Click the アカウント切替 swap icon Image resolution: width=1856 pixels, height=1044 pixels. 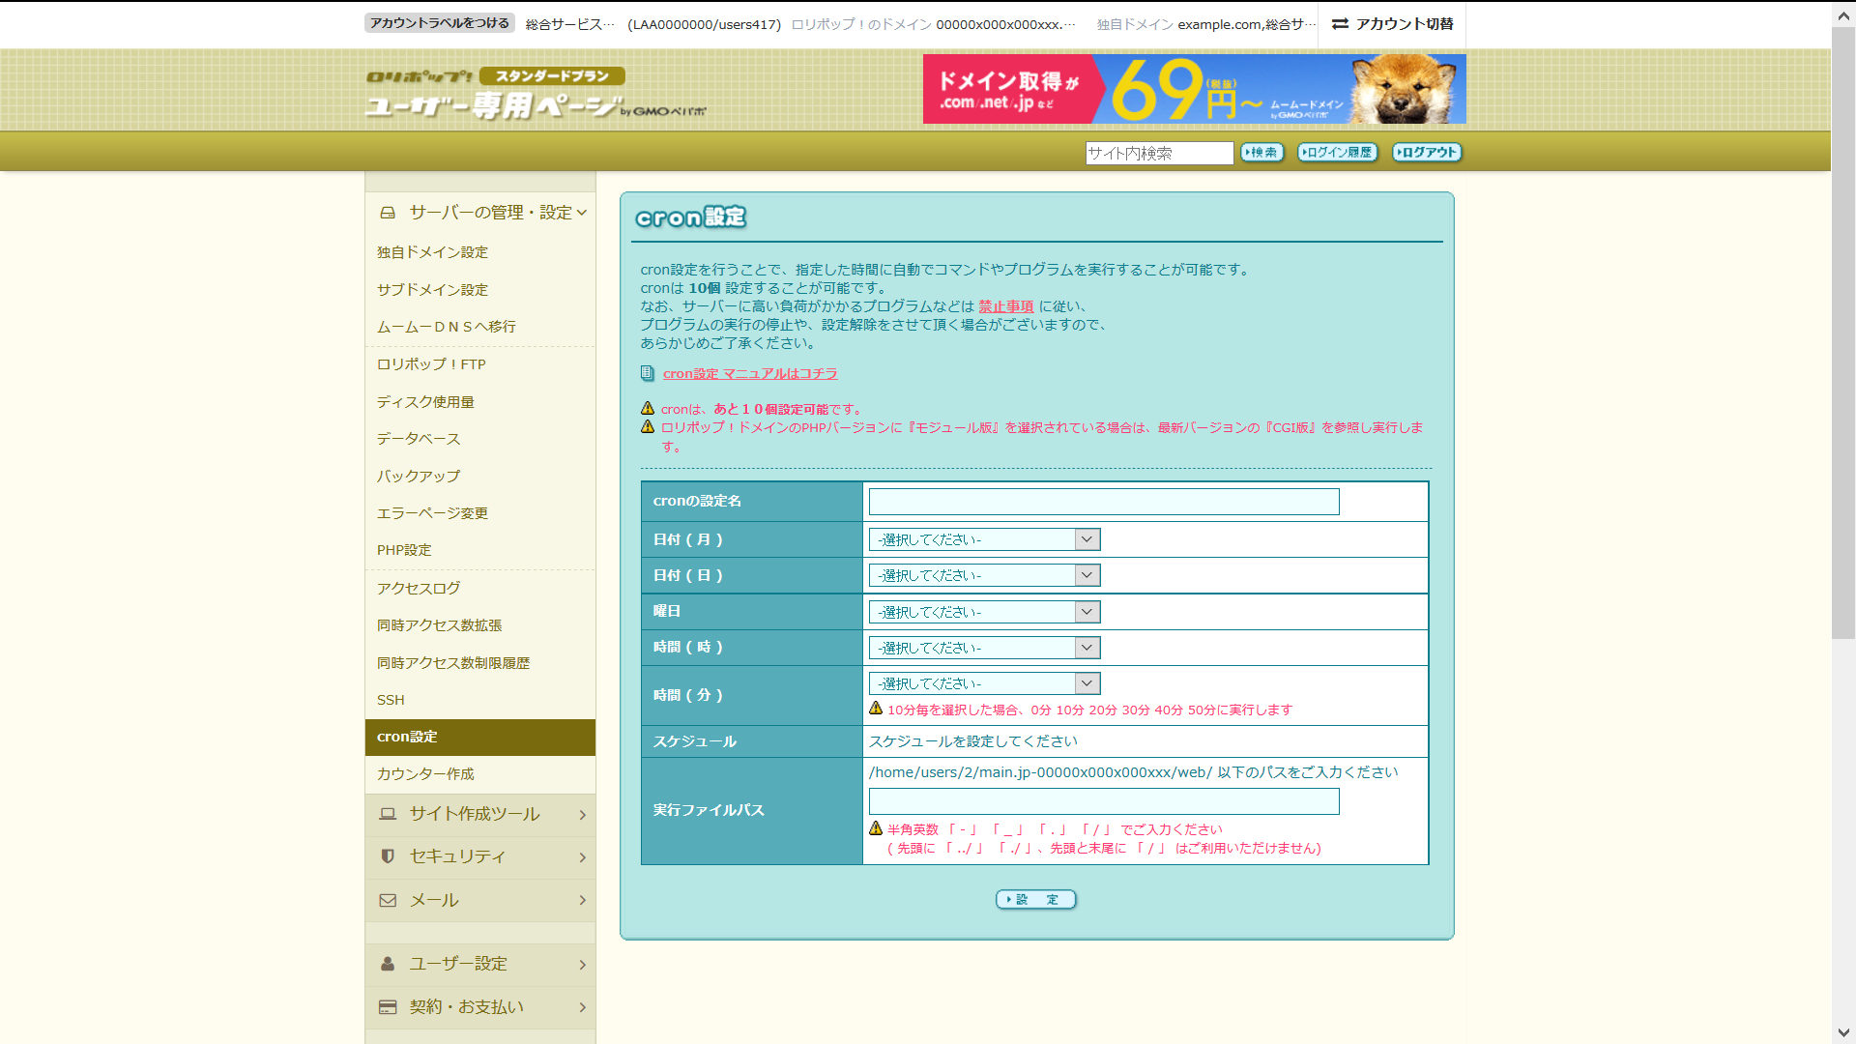[x=1340, y=24]
